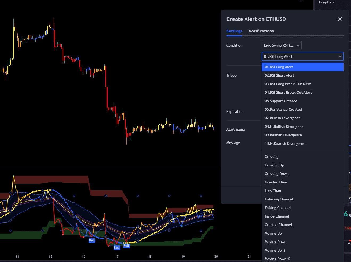Choose 03.RSI Long Break Out Alert
The height and width of the screenshot is (262, 351).
click(x=288, y=84)
